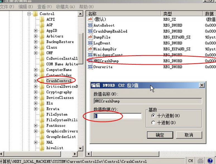Expand the Class registry key
Image resolution: width=216 pixels, height=164 pixels.
(36, 47)
